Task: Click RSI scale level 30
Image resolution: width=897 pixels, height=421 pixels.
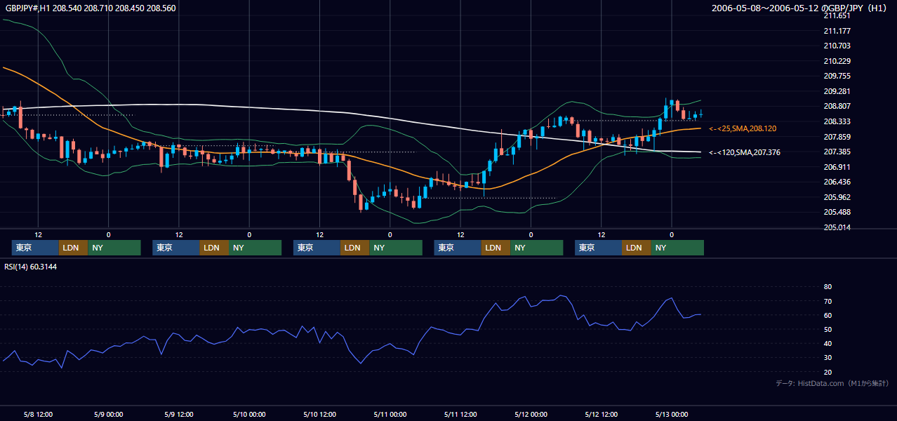Action: coord(828,357)
